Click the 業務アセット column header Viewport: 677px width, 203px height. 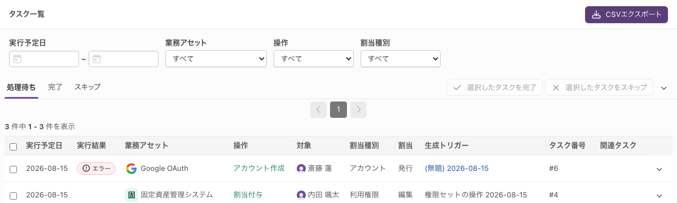point(147,145)
